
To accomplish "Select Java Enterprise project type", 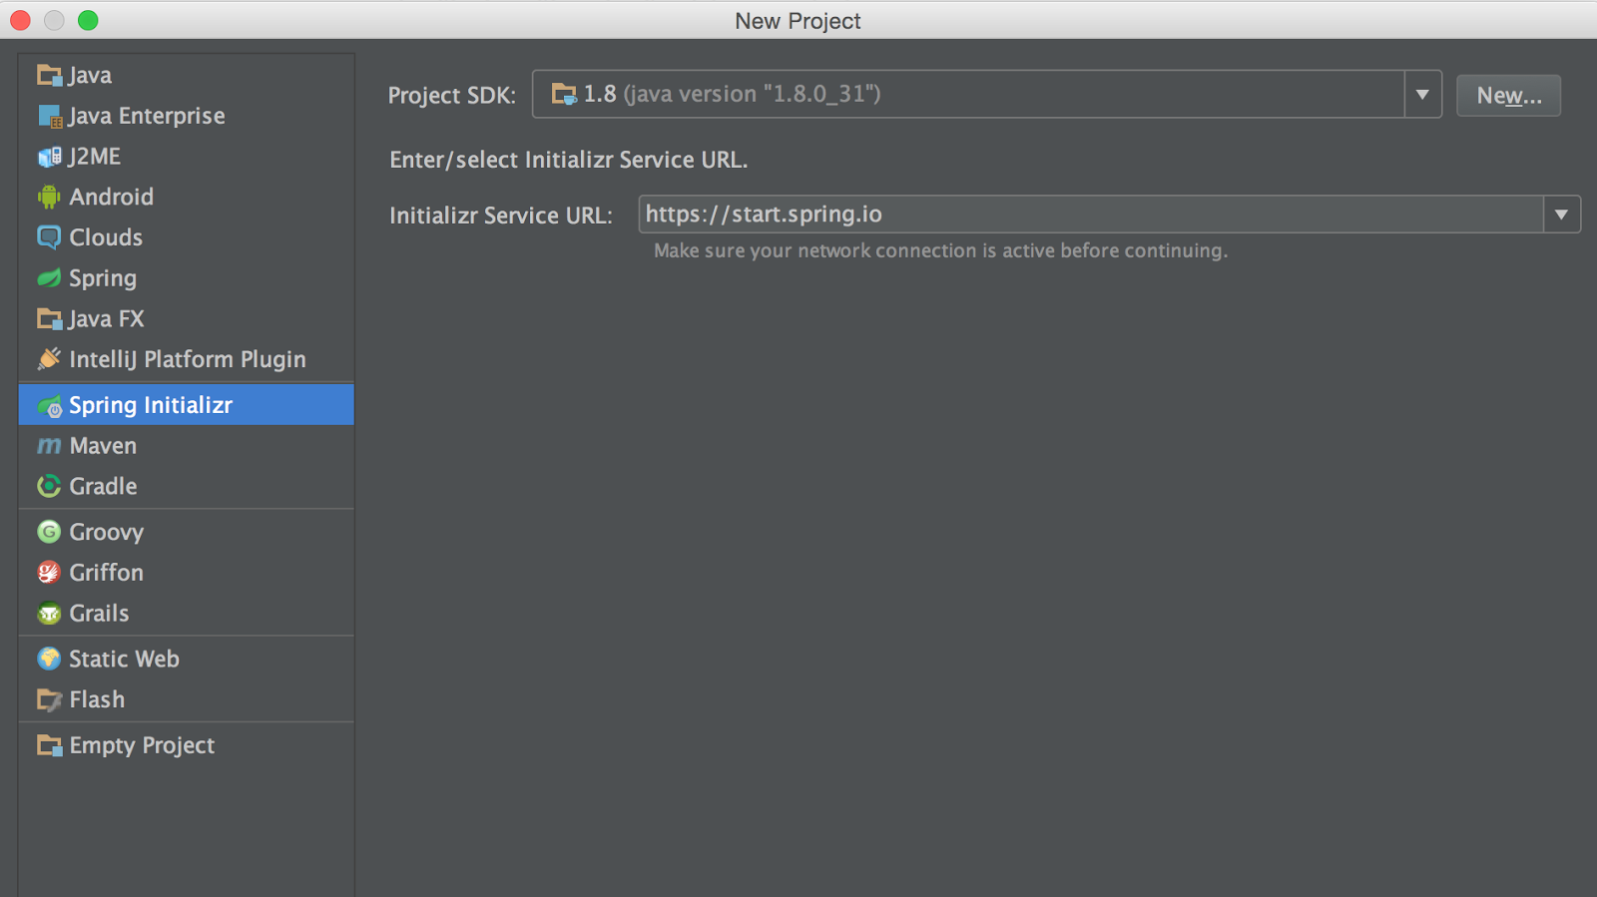I will pyautogui.click(x=146, y=116).
